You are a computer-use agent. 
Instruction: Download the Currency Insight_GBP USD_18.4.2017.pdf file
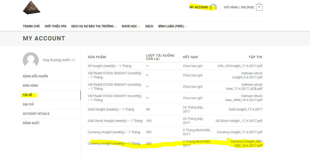coord(246,144)
